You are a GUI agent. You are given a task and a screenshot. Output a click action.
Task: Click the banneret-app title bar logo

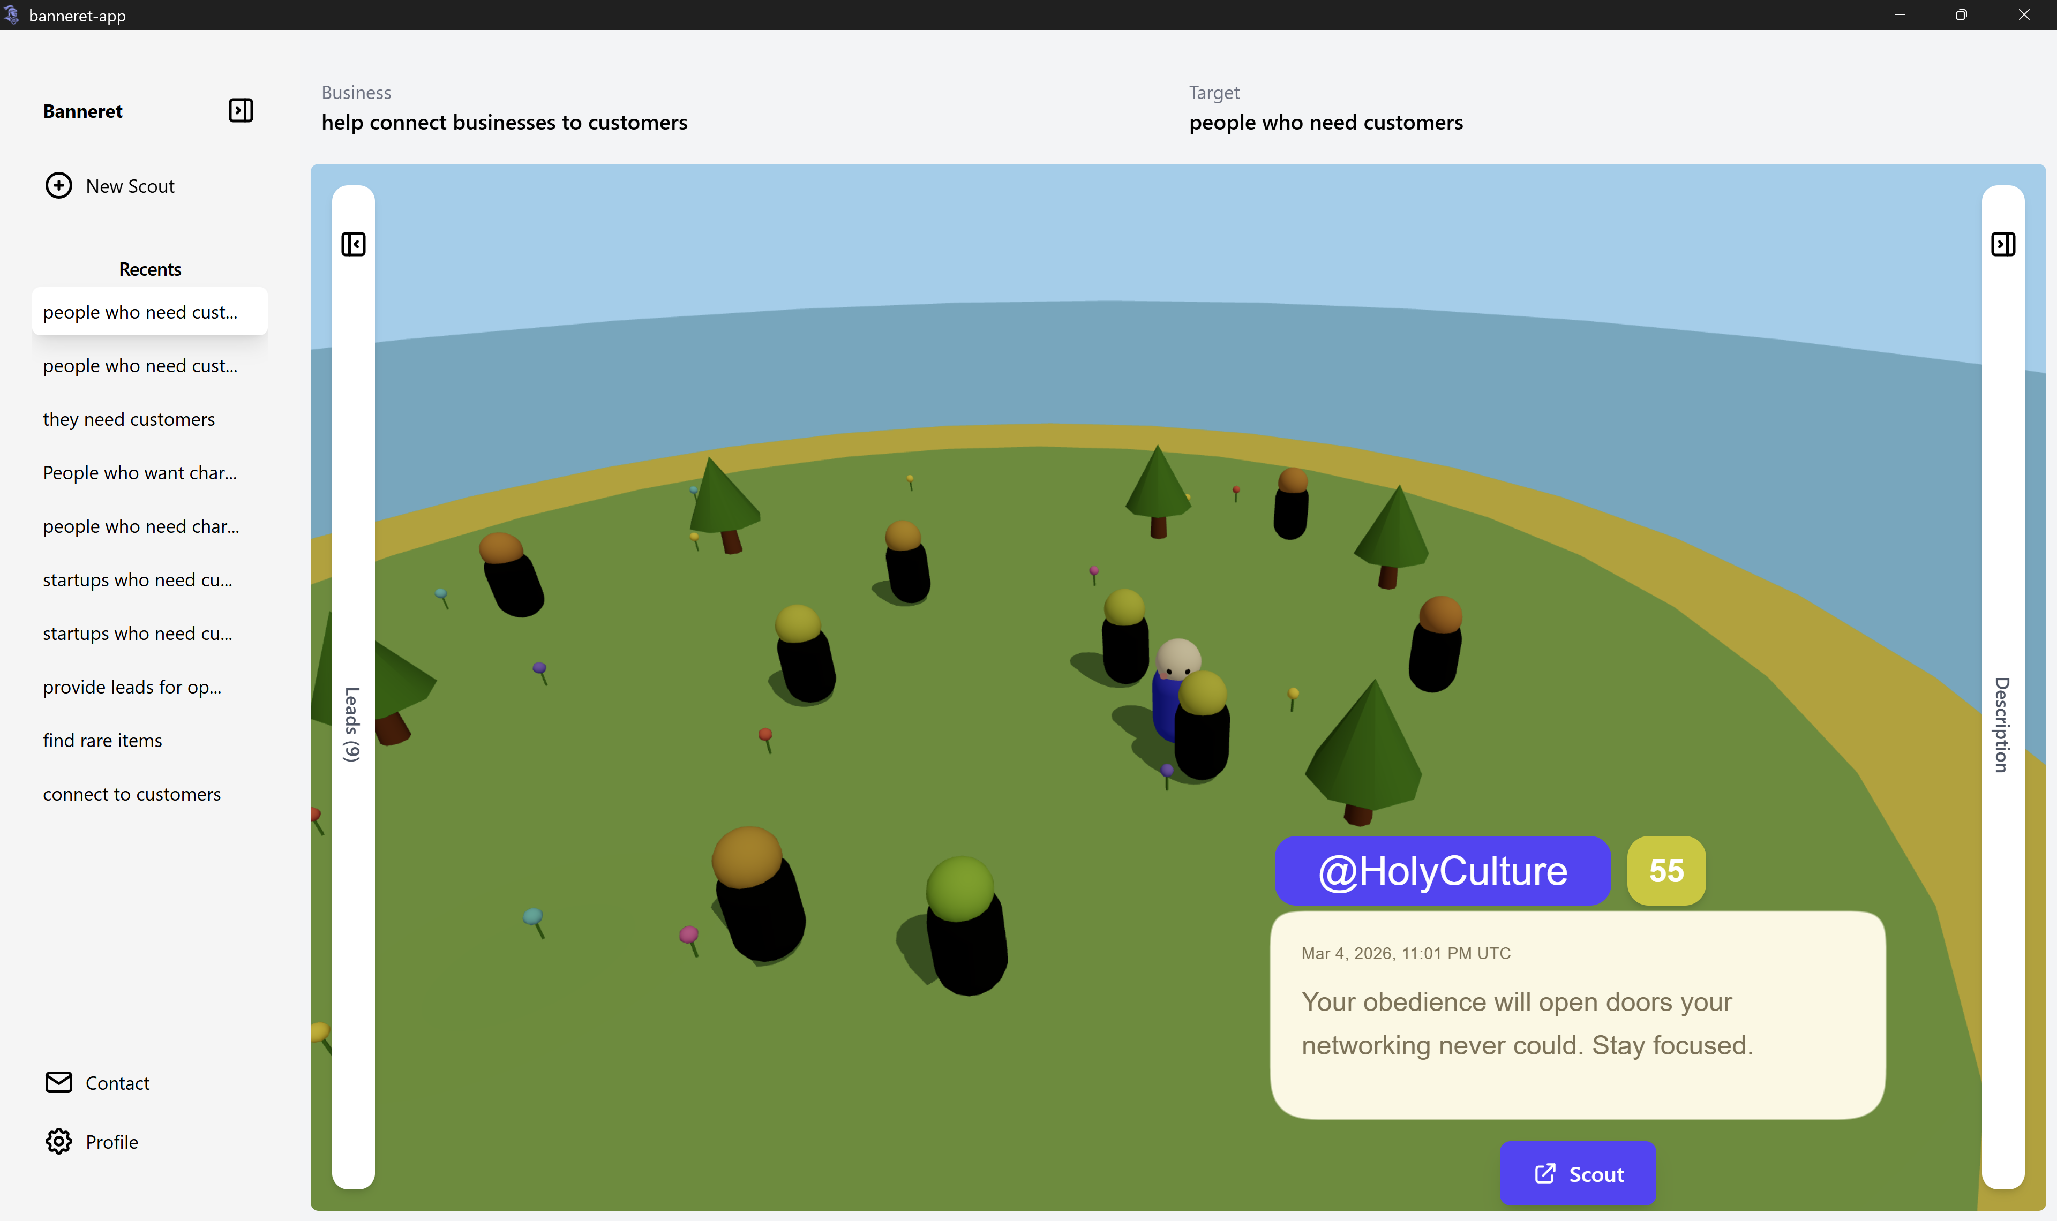click(x=12, y=15)
